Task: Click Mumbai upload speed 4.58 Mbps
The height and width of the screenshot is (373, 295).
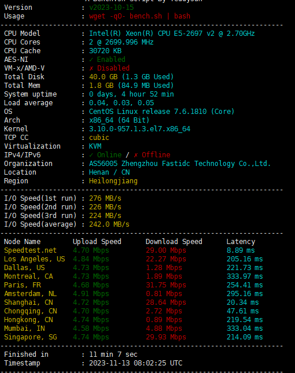Action: click(x=91, y=328)
